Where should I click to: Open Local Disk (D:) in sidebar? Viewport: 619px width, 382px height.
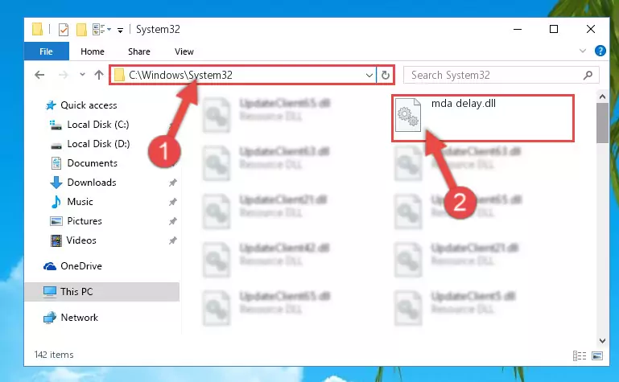(98, 144)
